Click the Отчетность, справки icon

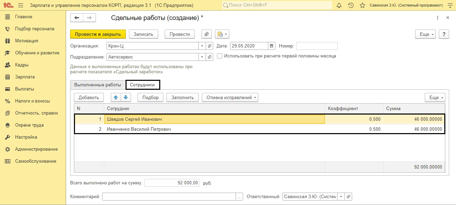8,113
